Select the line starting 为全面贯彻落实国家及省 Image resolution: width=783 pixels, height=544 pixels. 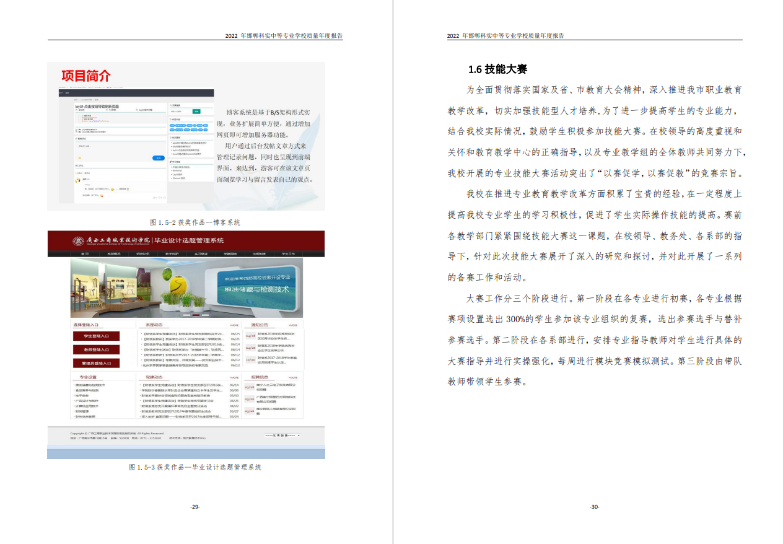(604, 90)
